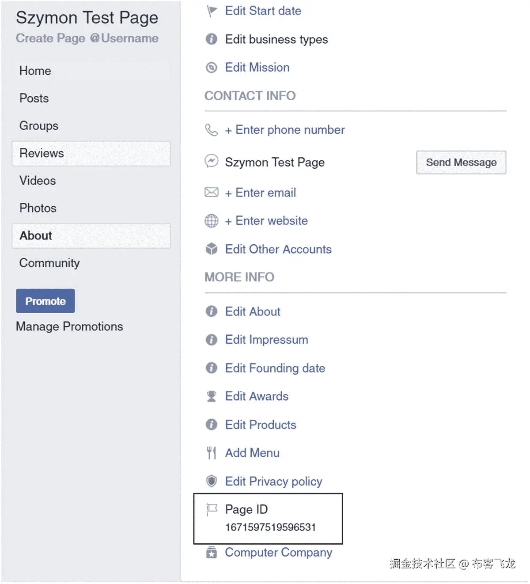Click the fork and knife menu icon
Viewport: 530px width, 584px height.
pos(212,453)
